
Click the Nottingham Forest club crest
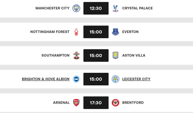coord(76,32)
